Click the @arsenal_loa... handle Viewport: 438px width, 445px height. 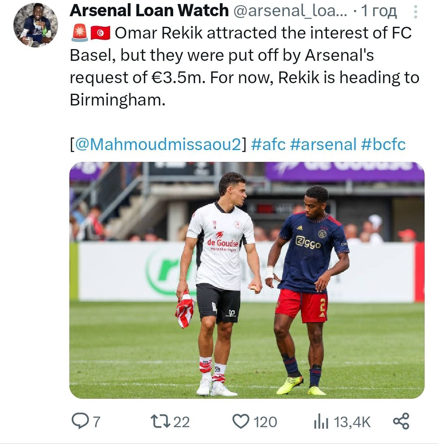click(290, 11)
